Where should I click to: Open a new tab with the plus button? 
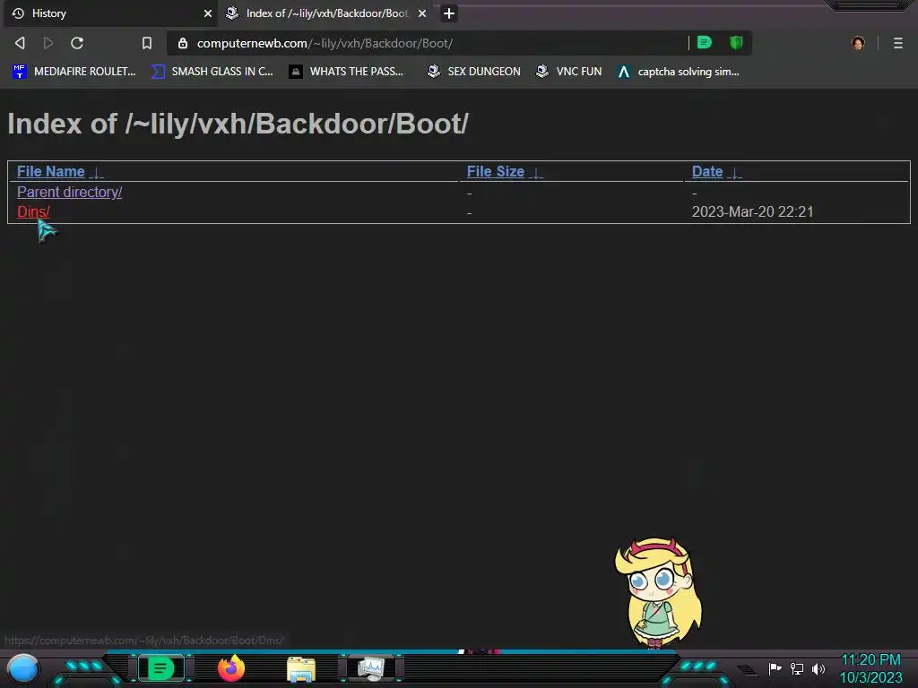449,13
